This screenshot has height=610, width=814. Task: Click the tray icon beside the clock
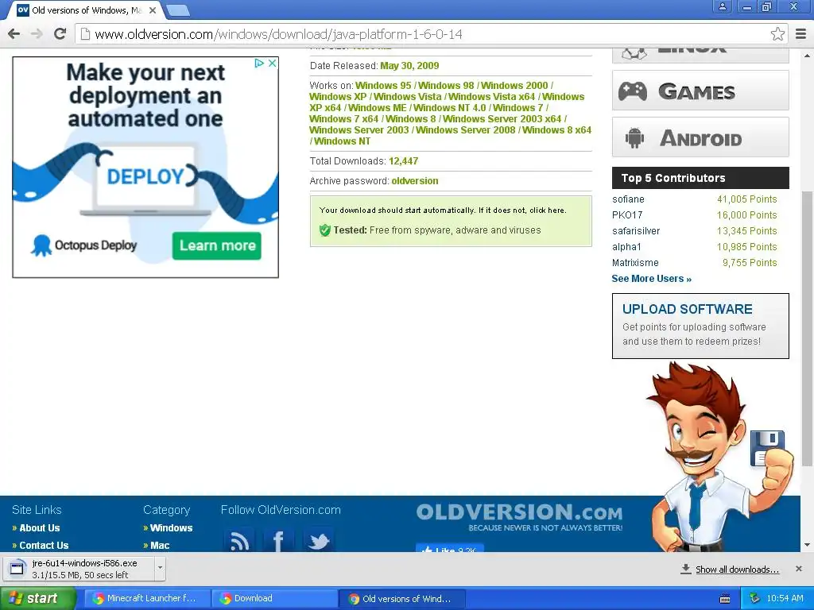(x=754, y=598)
